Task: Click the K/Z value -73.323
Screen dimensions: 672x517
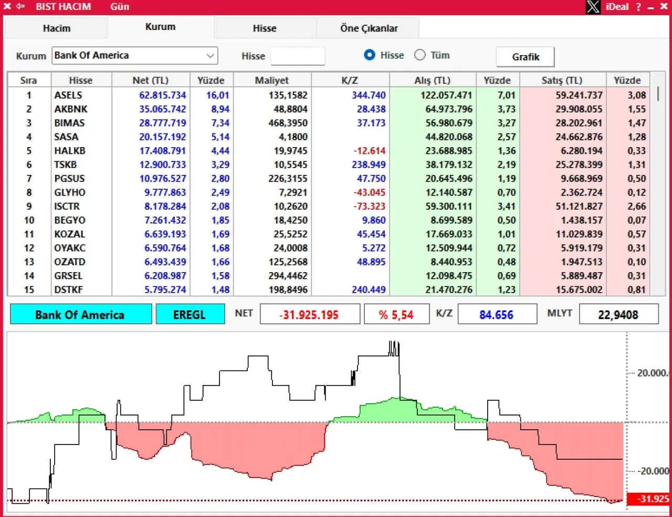Action: pos(369,206)
